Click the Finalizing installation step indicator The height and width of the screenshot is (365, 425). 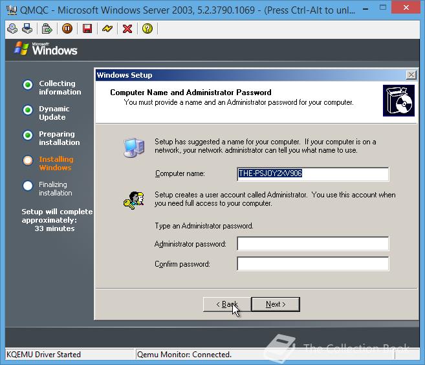pos(28,186)
